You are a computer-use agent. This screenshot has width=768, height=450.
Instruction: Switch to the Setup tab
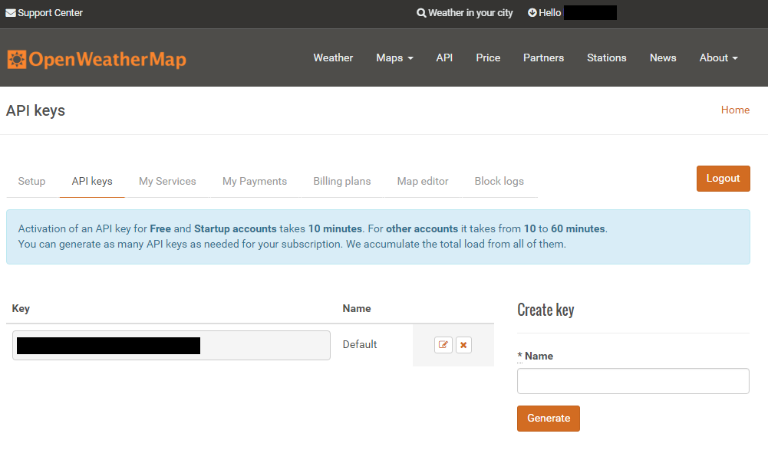coord(31,181)
